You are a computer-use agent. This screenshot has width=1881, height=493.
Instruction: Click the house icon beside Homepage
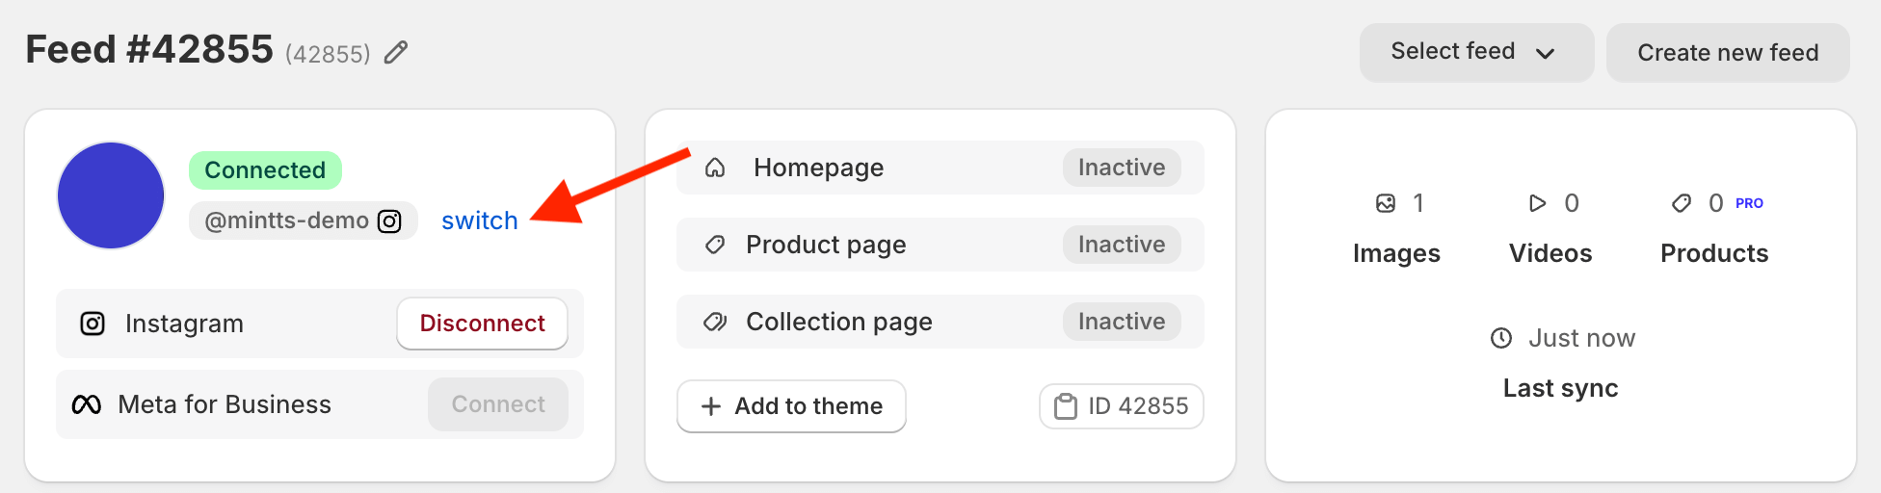pyautogui.click(x=715, y=169)
